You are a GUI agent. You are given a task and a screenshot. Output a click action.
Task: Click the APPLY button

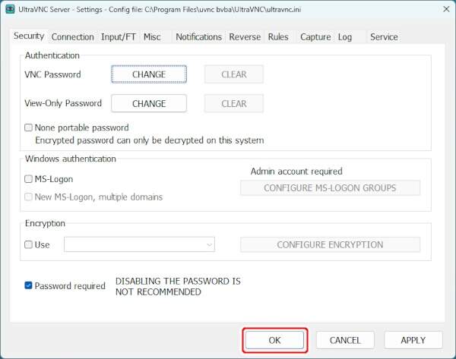[413, 340]
